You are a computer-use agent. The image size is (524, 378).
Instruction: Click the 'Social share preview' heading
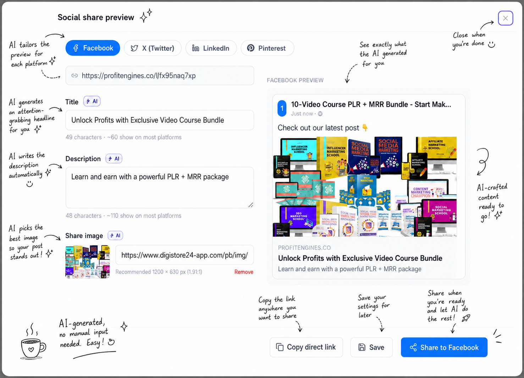pyautogui.click(x=96, y=17)
